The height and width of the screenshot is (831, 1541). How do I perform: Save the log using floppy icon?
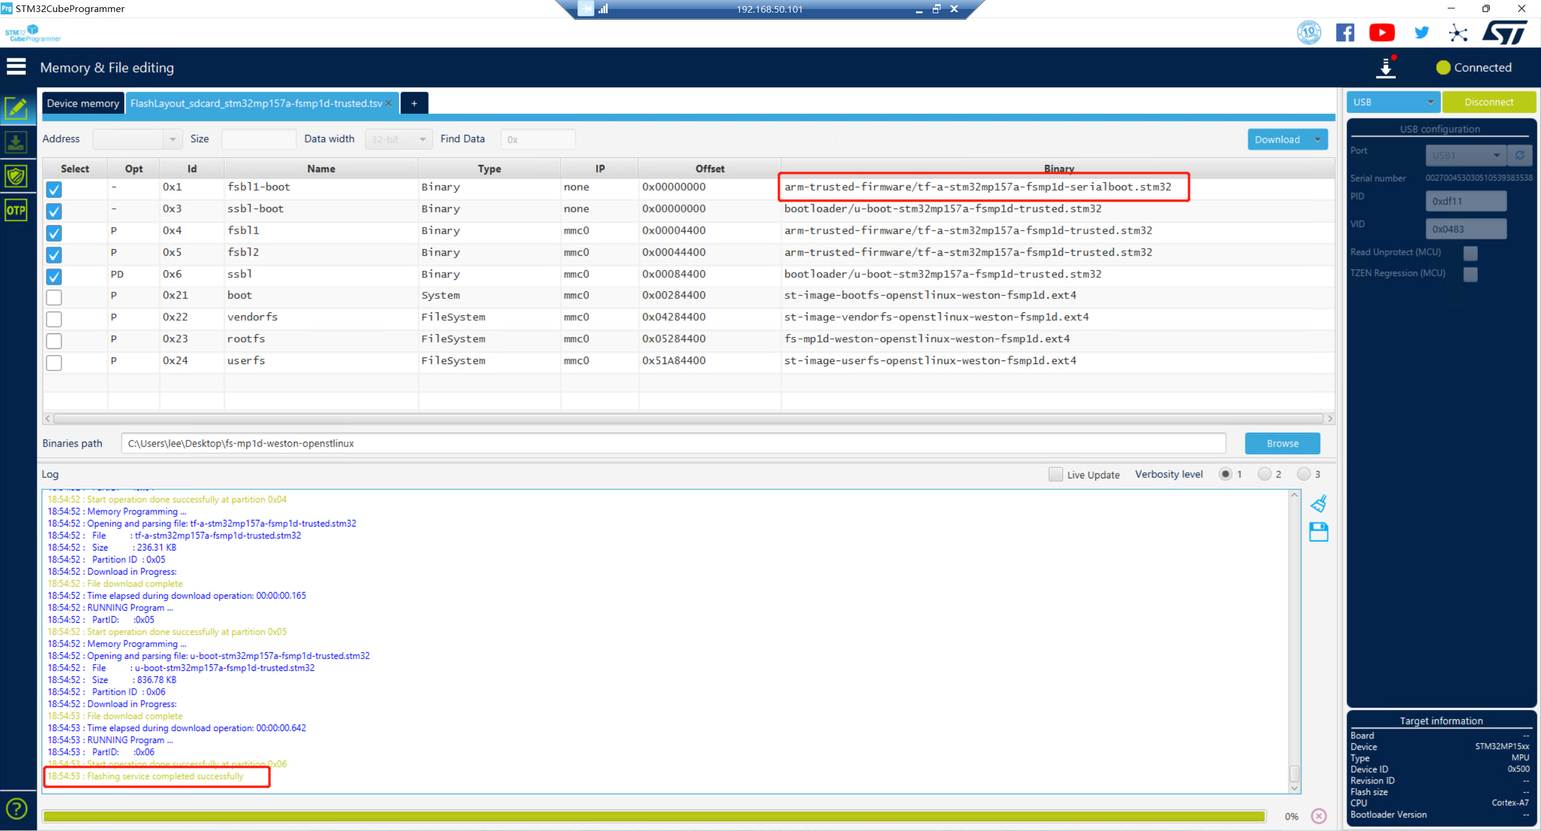tap(1318, 532)
